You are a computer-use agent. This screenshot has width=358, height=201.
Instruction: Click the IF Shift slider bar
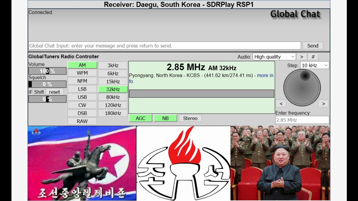point(48,99)
